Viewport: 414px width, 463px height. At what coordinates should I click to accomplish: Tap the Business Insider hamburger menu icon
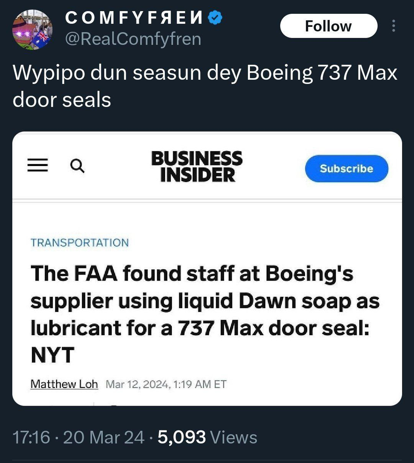click(38, 166)
